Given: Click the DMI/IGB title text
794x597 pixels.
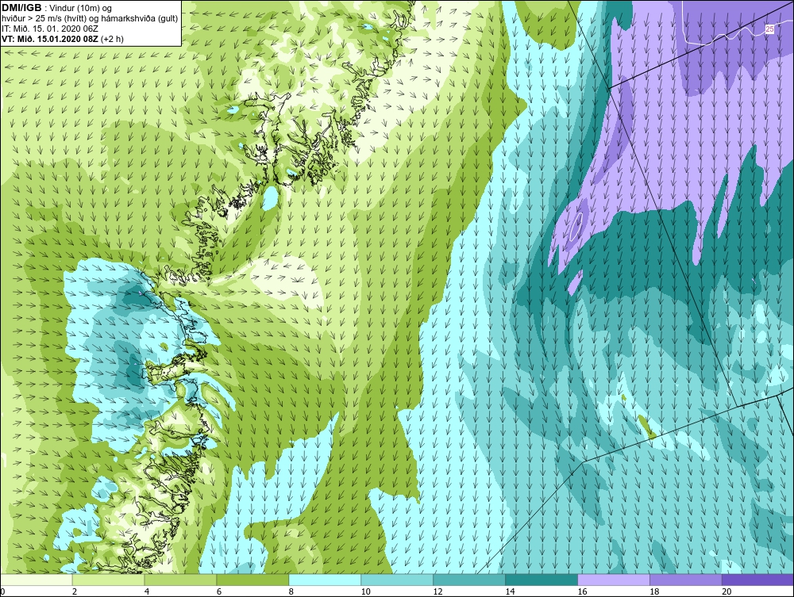Looking at the screenshot, I should [x=21, y=8].
